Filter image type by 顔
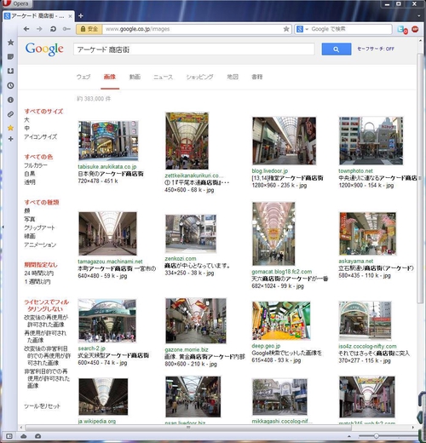Screen dimensions: 426x443 (27, 210)
